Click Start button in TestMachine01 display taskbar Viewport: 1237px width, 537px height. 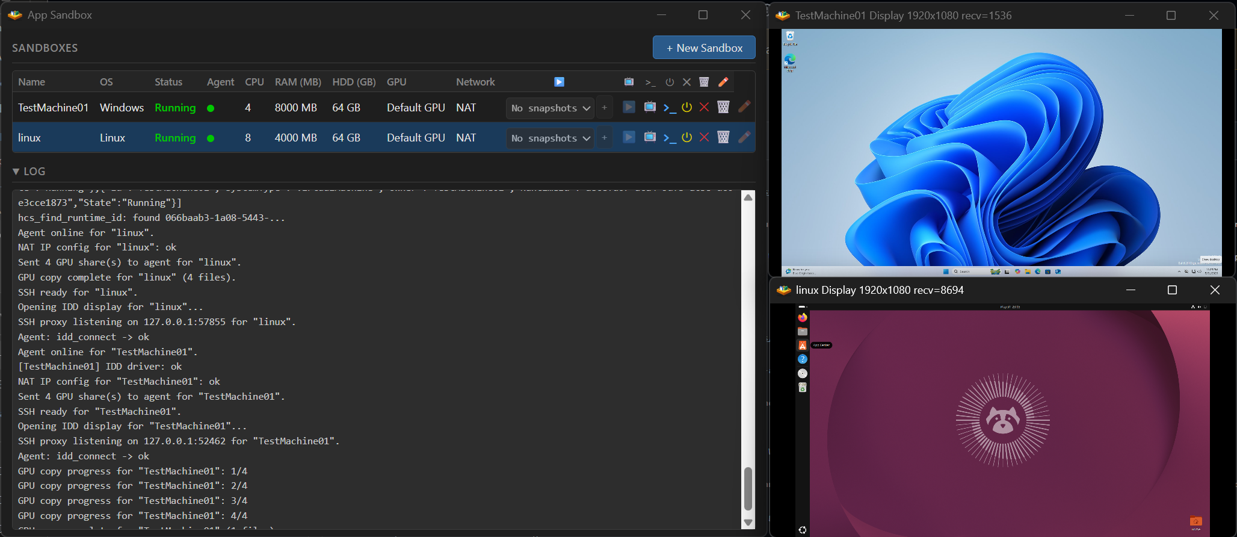click(946, 272)
